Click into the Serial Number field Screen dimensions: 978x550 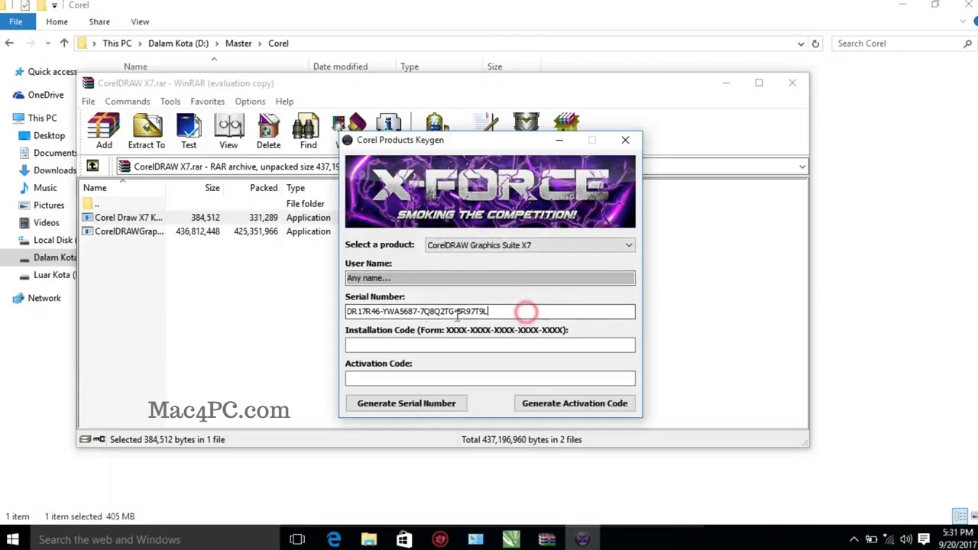pos(490,312)
